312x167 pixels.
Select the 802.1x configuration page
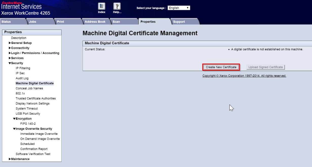pyautogui.click(x=19, y=93)
